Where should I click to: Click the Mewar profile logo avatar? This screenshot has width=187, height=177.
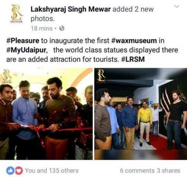(16, 14)
